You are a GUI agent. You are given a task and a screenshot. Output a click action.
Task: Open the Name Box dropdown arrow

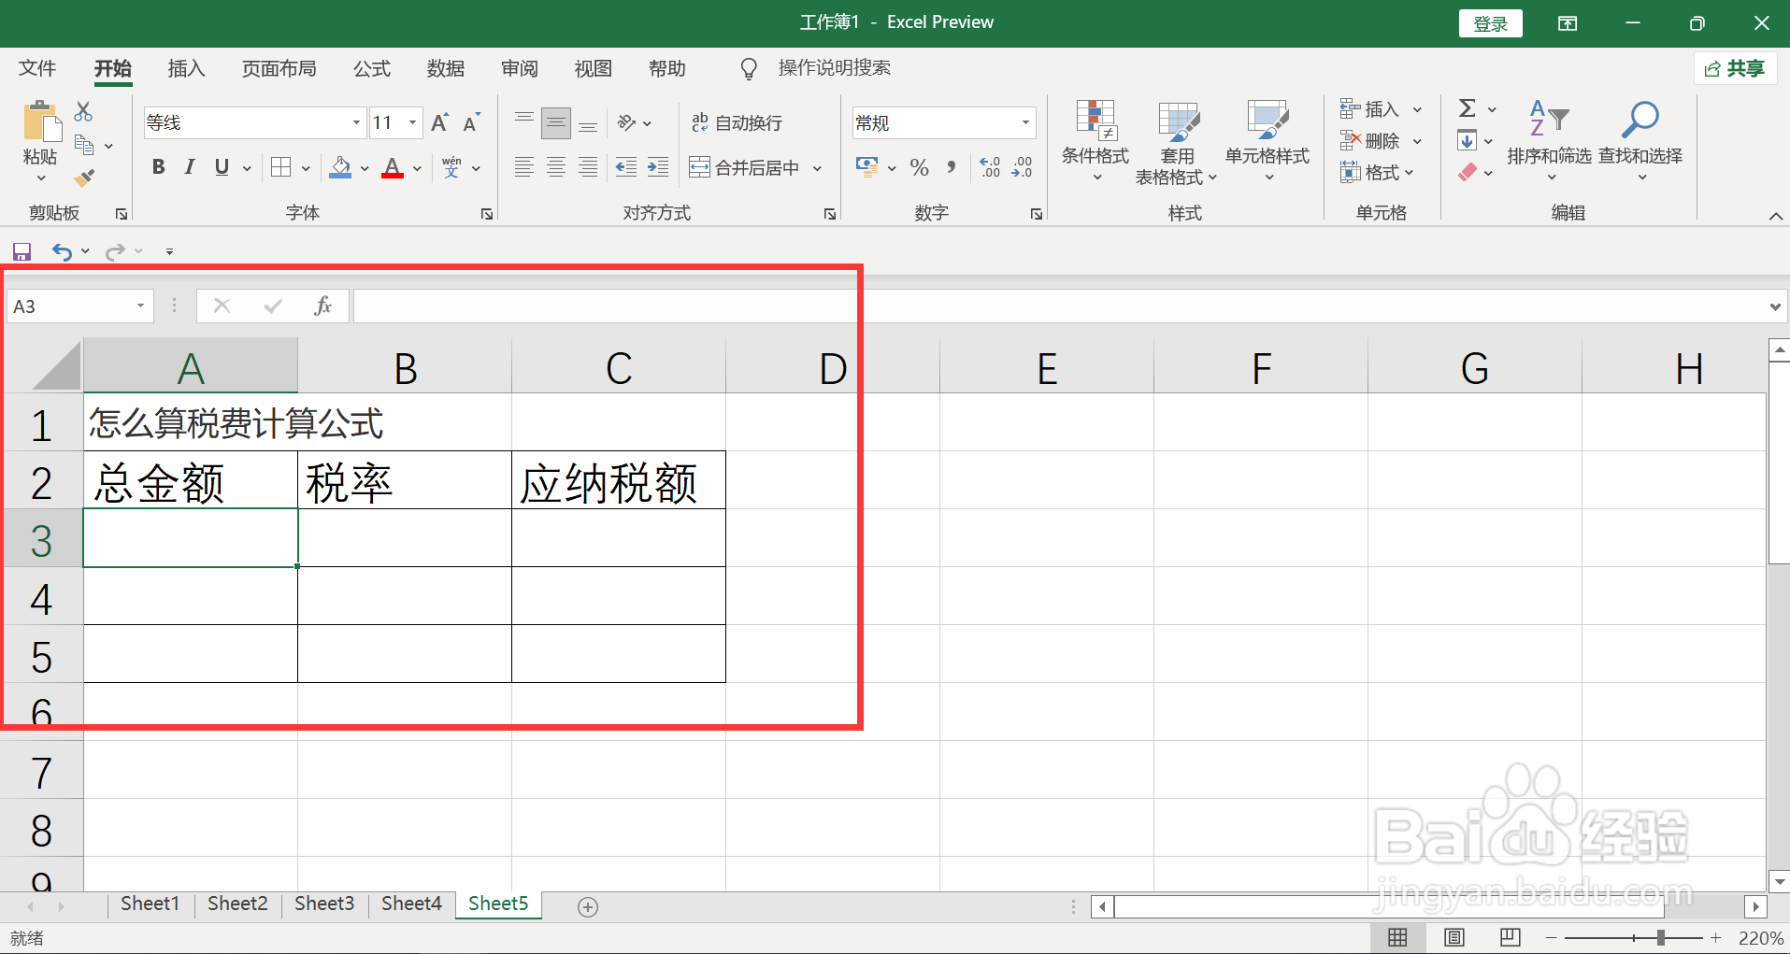coord(140,306)
